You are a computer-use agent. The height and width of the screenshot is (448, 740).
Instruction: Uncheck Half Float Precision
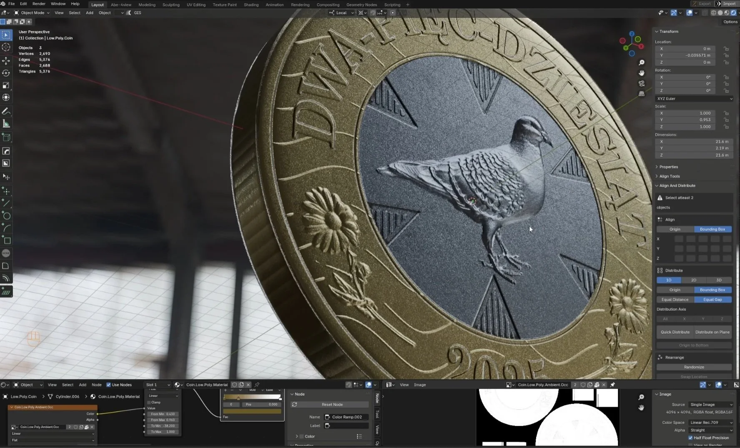point(690,438)
